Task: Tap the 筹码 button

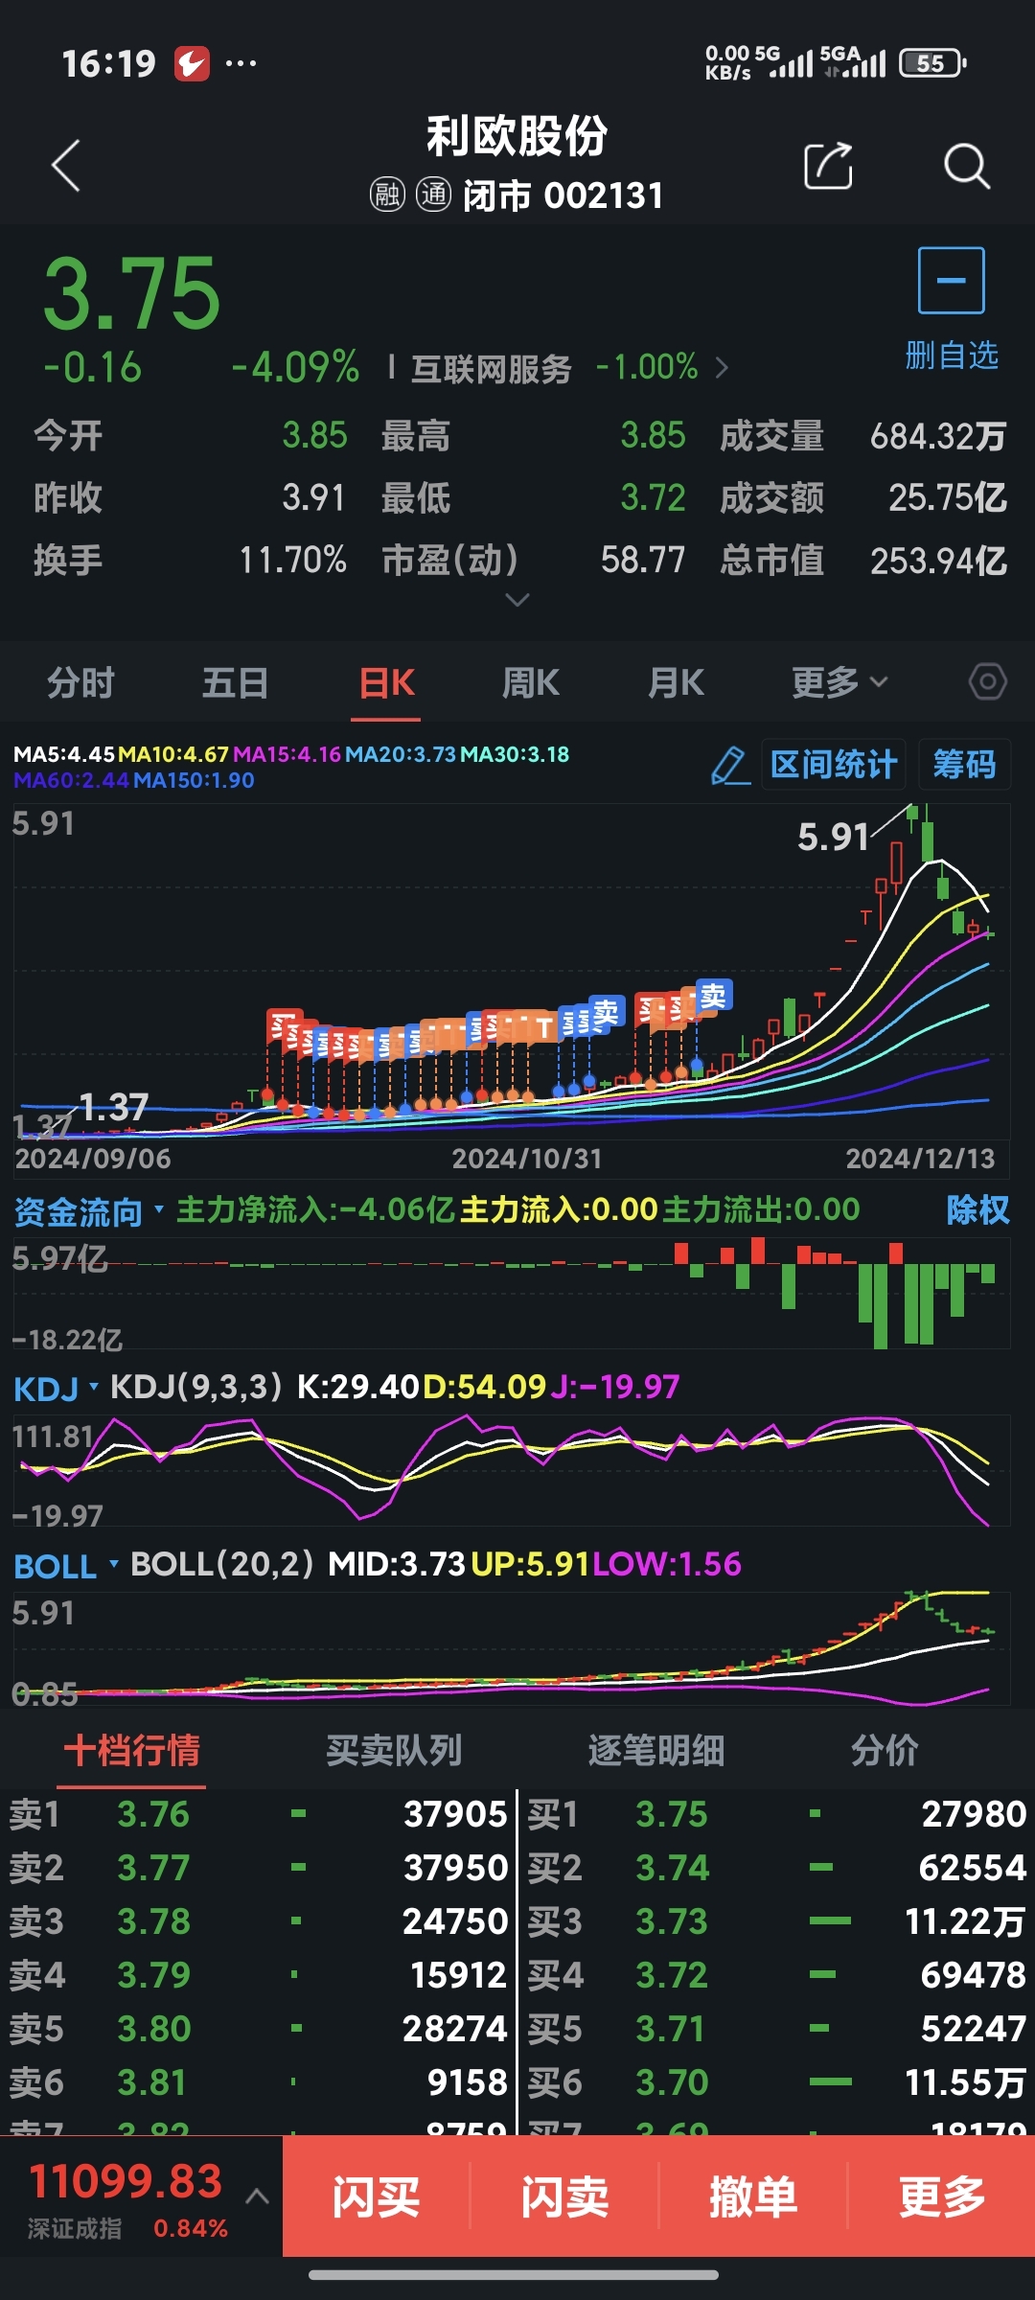Action: click(x=964, y=765)
